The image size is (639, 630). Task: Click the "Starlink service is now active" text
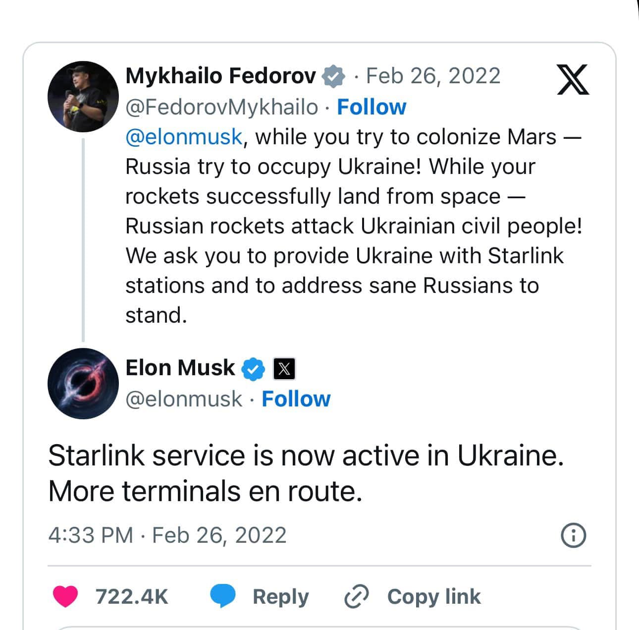click(x=306, y=456)
